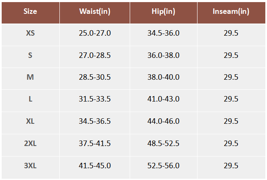Image resolution: width=267 pixels, height=180 pixels.
Task: Click the Waist(in) column header
Action: (95, 11)
